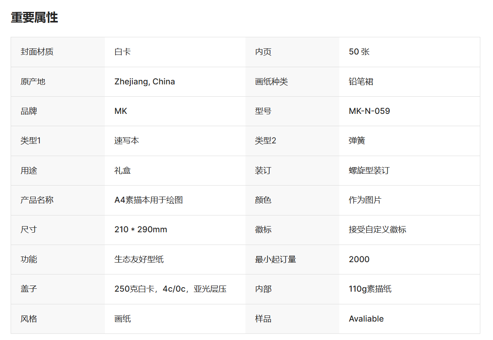The image size is (493, 340).
Task: Click the MK-N-059 model number
Action: click(x=369, y=111)
